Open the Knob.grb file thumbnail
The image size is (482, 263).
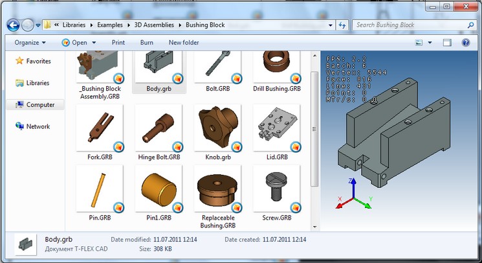217,128
